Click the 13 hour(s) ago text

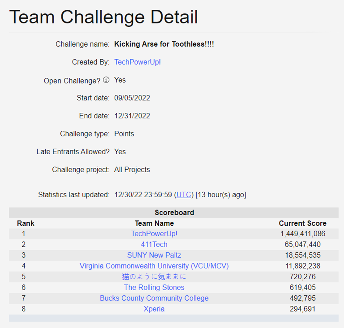221,195
